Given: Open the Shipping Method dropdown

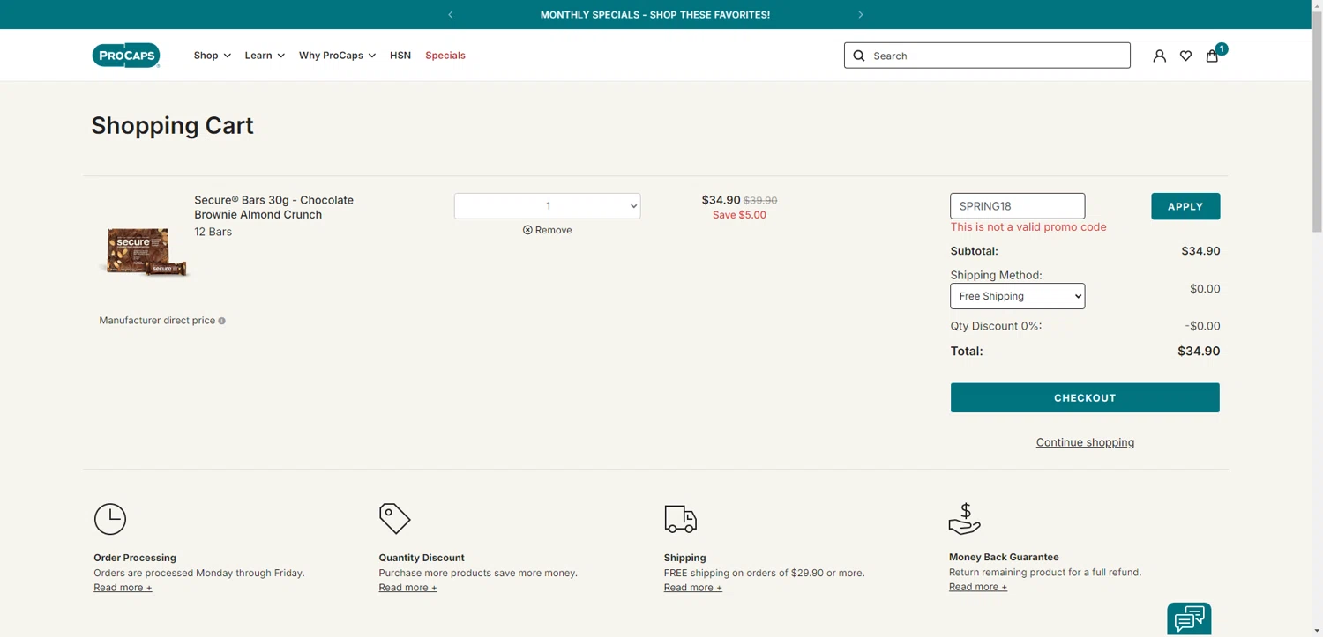Looking at the screenshot, I should click(1017, 296).
